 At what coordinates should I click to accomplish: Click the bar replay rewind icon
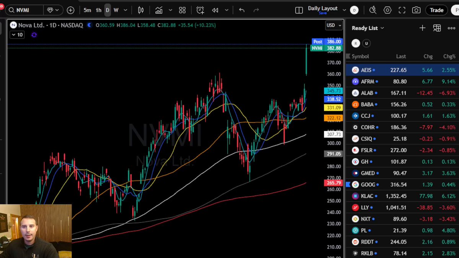click(x=215, y=10)
